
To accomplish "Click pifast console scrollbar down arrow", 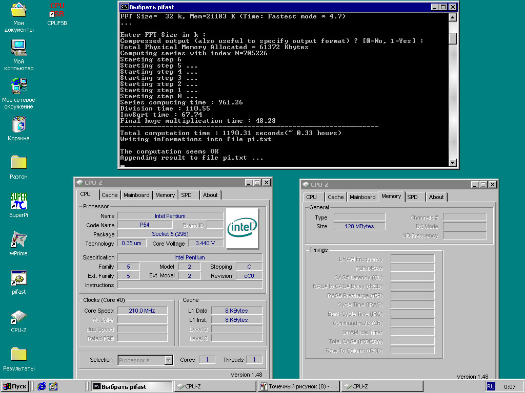I will click(x=452, y=162).
